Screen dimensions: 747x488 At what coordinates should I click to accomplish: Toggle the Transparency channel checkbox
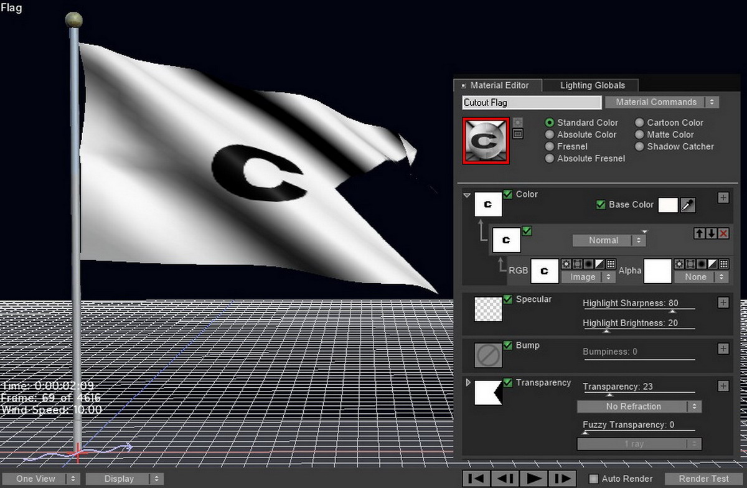508,383
